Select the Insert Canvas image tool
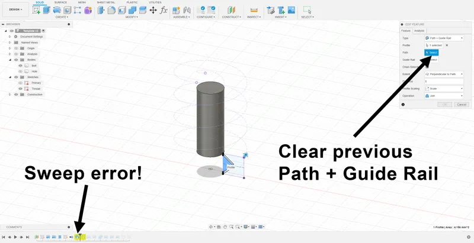The image size is (474, 243). pyautogui.click(x=291, y=10)
